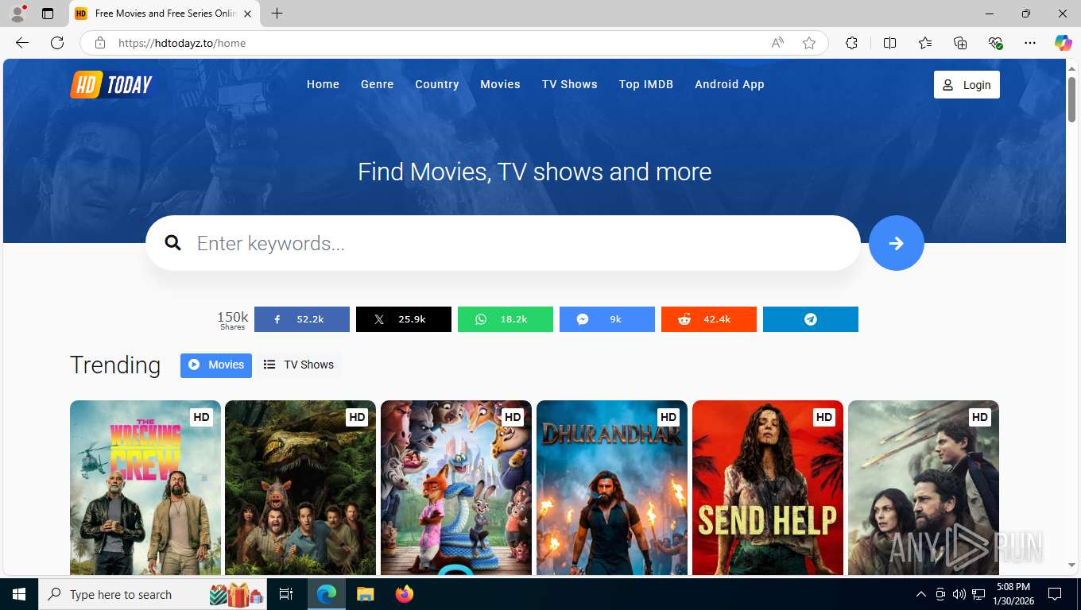
Task: Open browser profile icon
Action: (17, 14)
